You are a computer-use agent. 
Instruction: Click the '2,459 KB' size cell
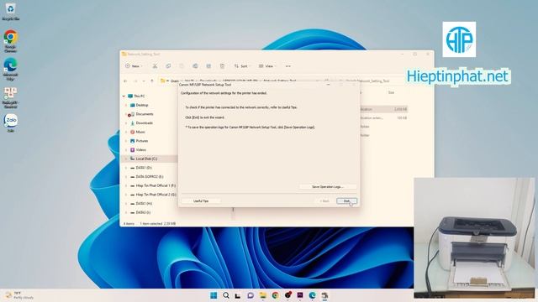tap(400, 109)
